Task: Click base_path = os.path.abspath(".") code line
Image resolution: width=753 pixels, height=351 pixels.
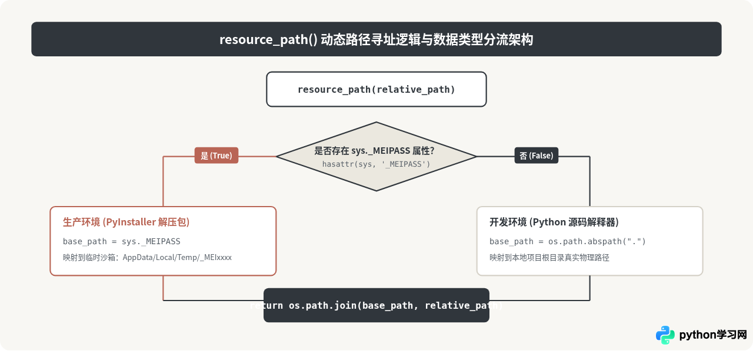Action: click(x=568, y=241)
